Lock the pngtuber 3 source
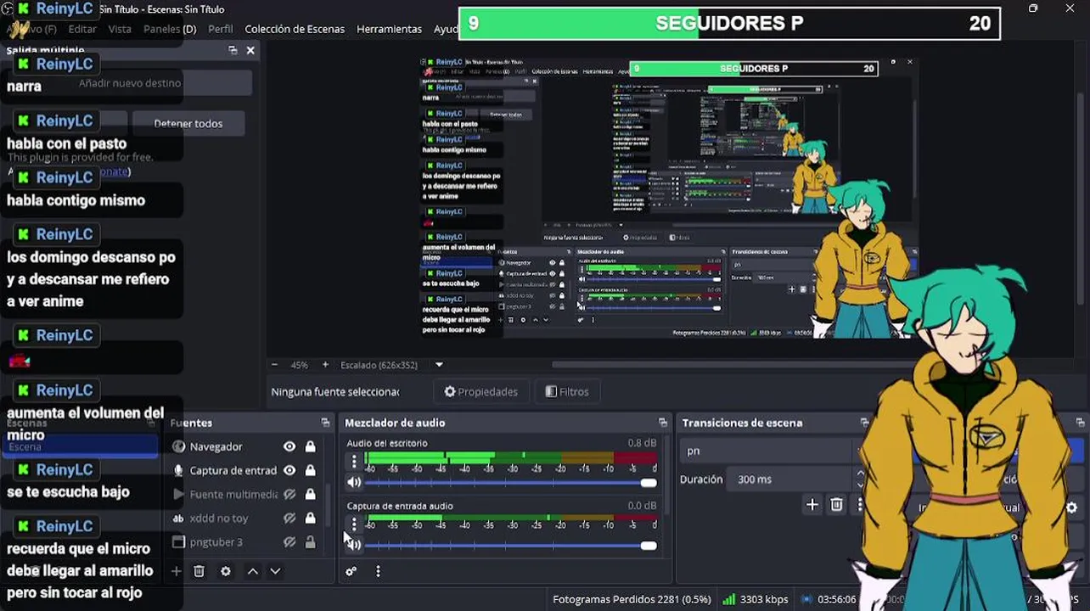The image size is (1090, 611). pos(310,541)
